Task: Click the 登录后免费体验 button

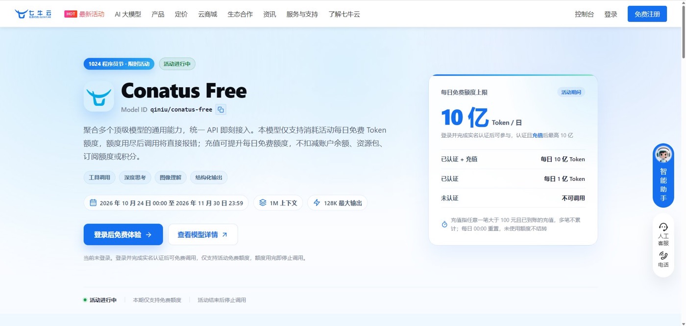Action: pos(123,234)
